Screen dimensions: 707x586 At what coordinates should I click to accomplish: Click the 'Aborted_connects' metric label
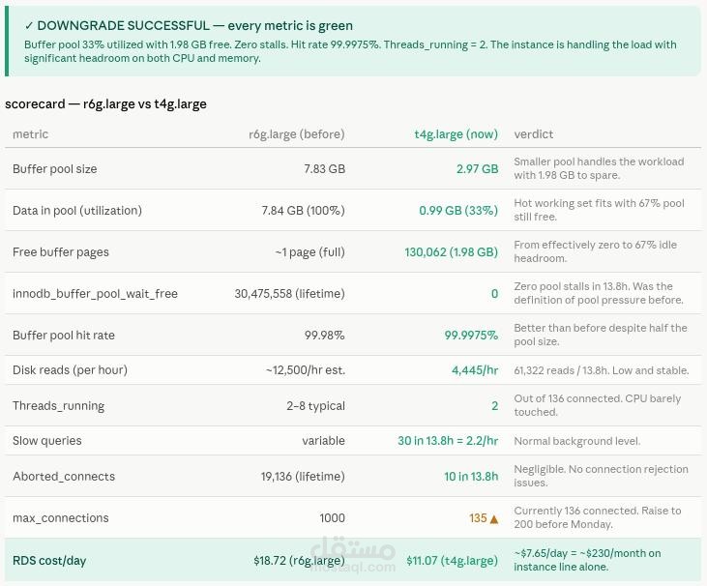point(64,477)
